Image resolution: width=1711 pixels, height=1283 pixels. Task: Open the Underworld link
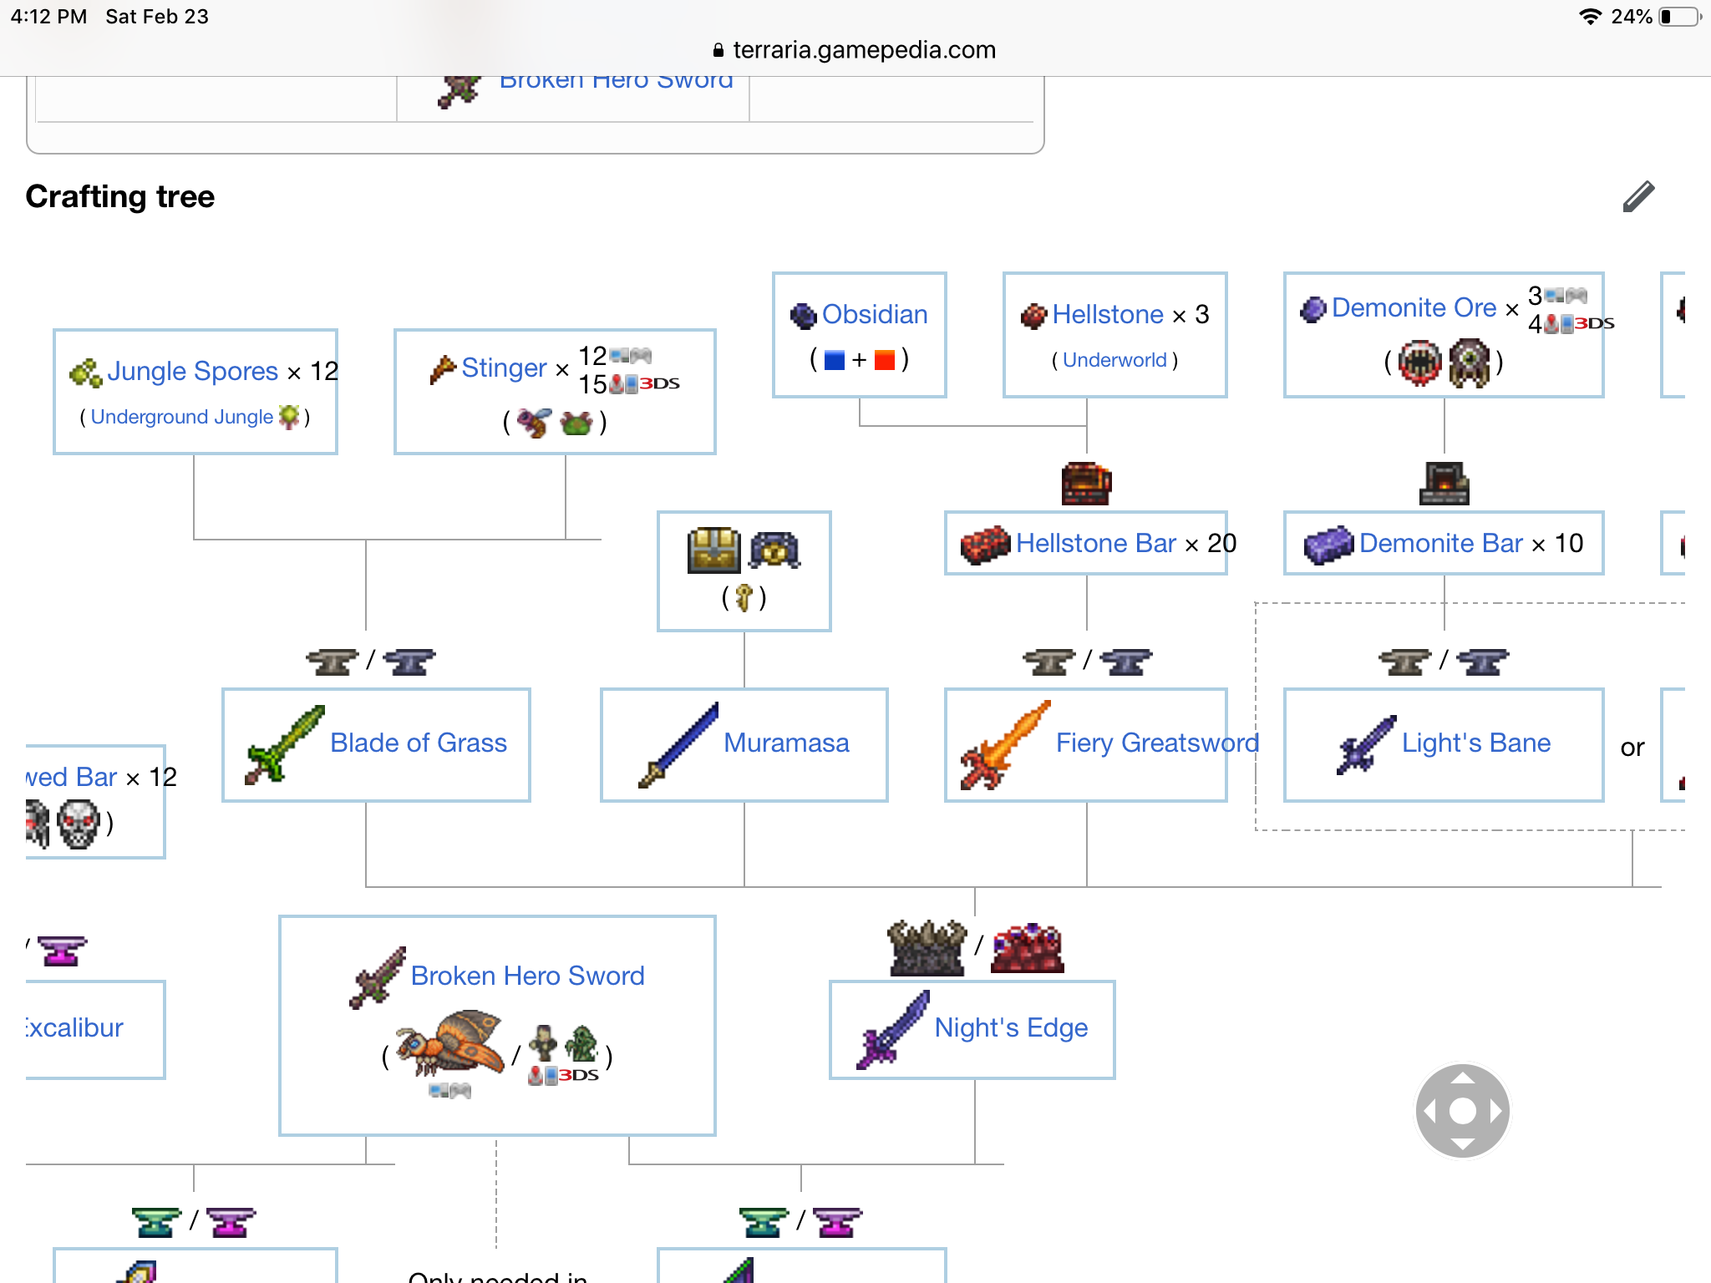click(x=1114, y=360)
